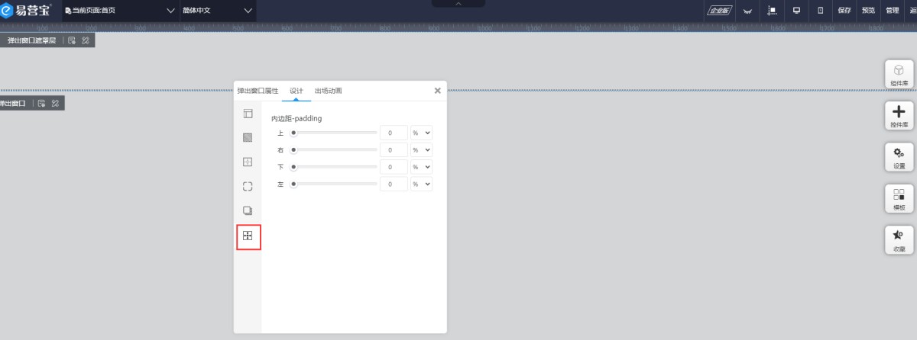Open the 右 padding unit dropdown
Screen dimensions: 917x340
pos(422,150)
